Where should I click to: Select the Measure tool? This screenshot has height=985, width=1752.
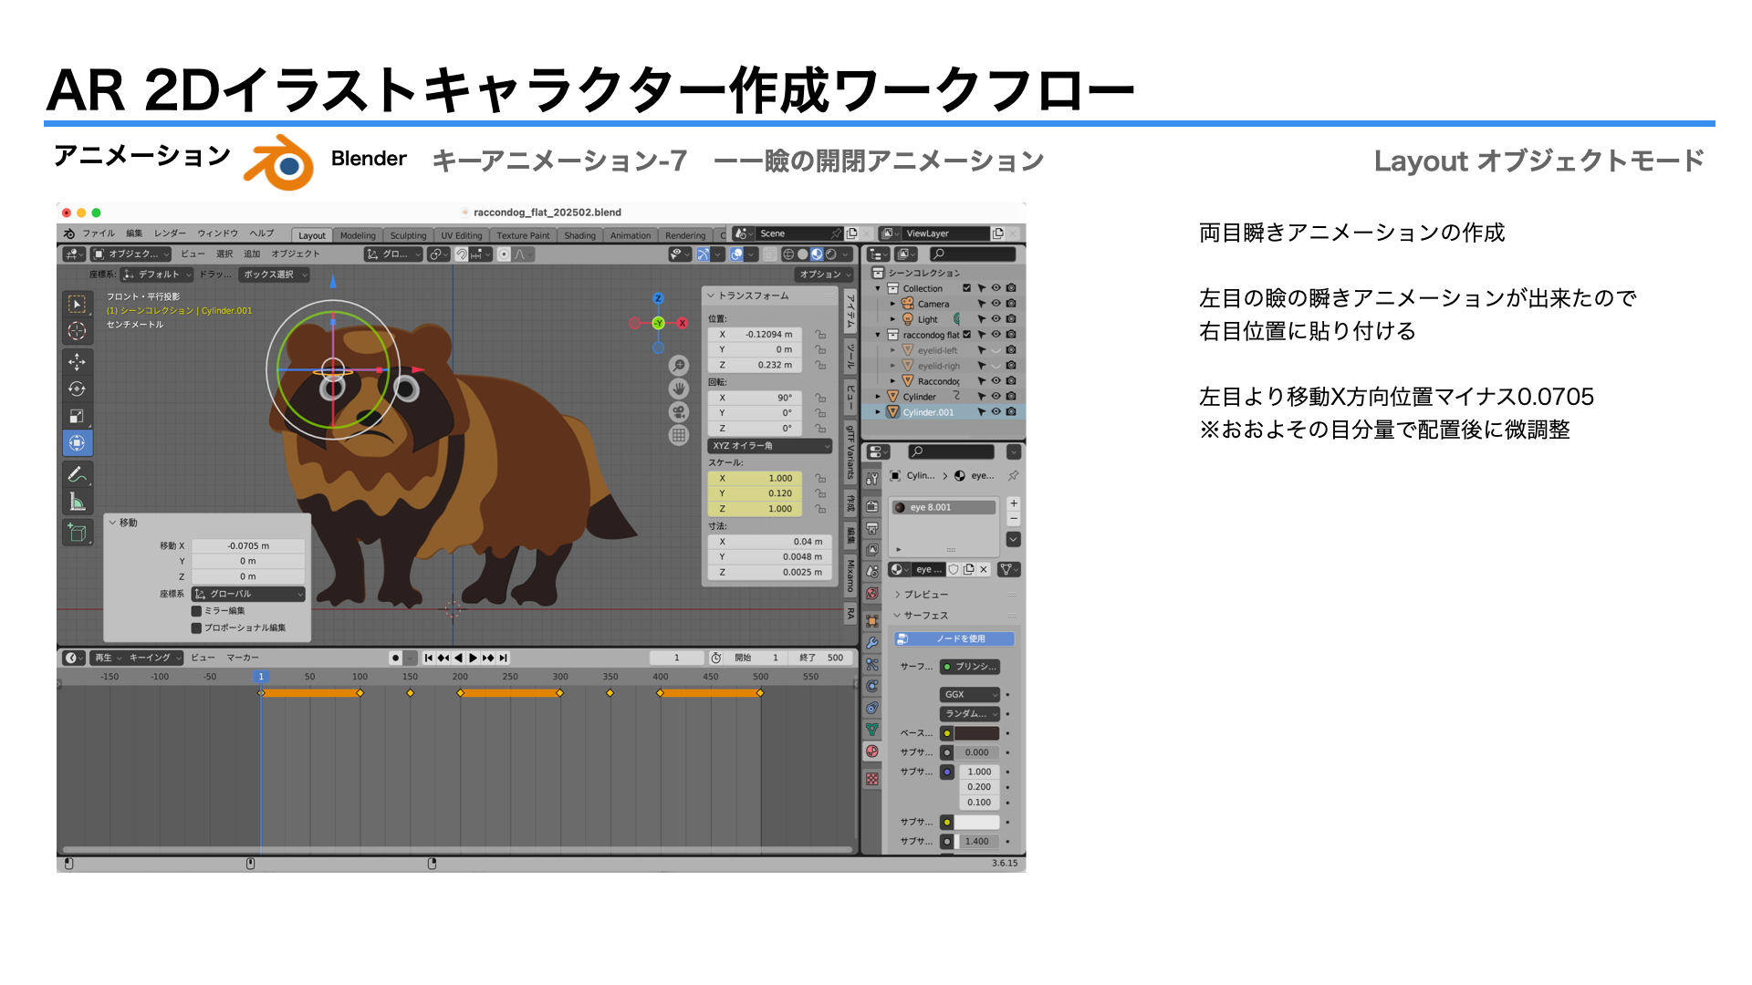[x=77, y=502]
